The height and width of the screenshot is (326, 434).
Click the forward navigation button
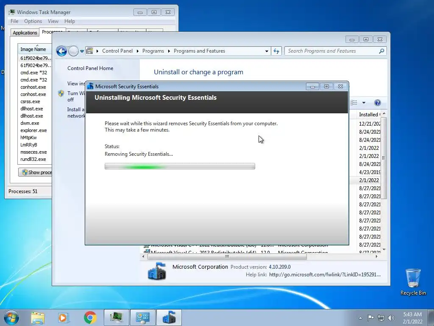click(73, 51)
